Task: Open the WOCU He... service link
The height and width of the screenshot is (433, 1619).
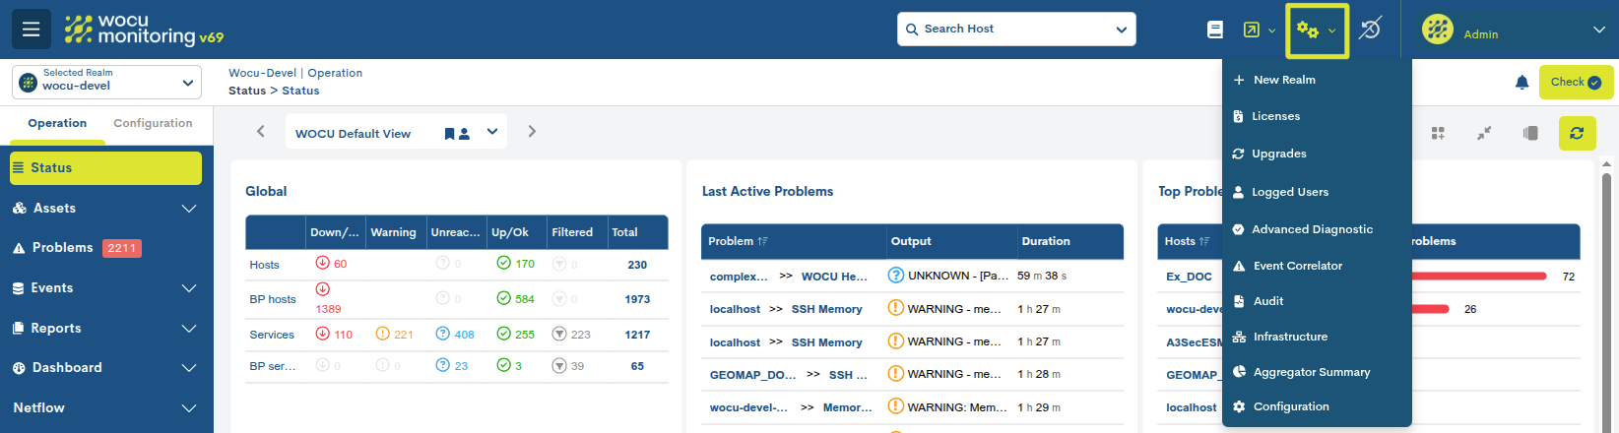Action: pos(834,277)
